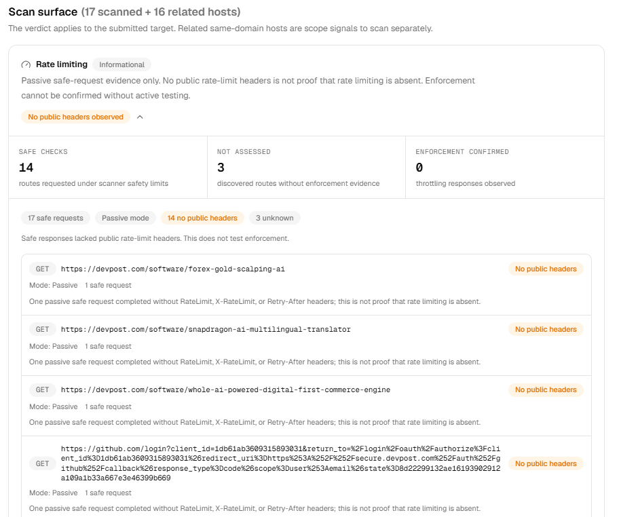The width and height of the screenshot is (619, 517).
Task: Click the No public headers observed badge
Action: [x=76, y=117]
